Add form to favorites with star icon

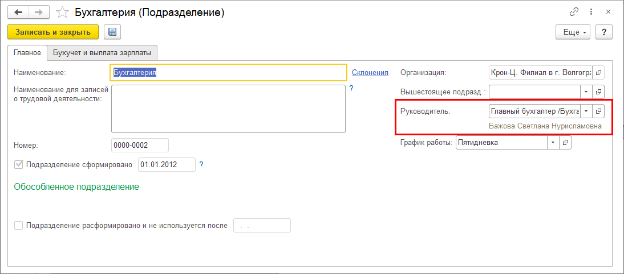[x=64, y=13]
